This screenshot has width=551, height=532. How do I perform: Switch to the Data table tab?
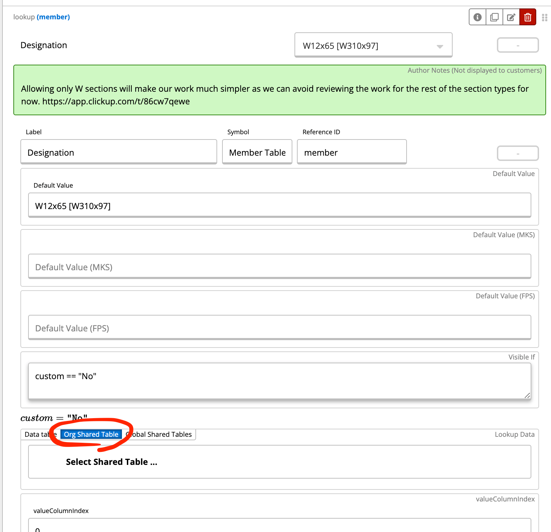coord(40,434)
